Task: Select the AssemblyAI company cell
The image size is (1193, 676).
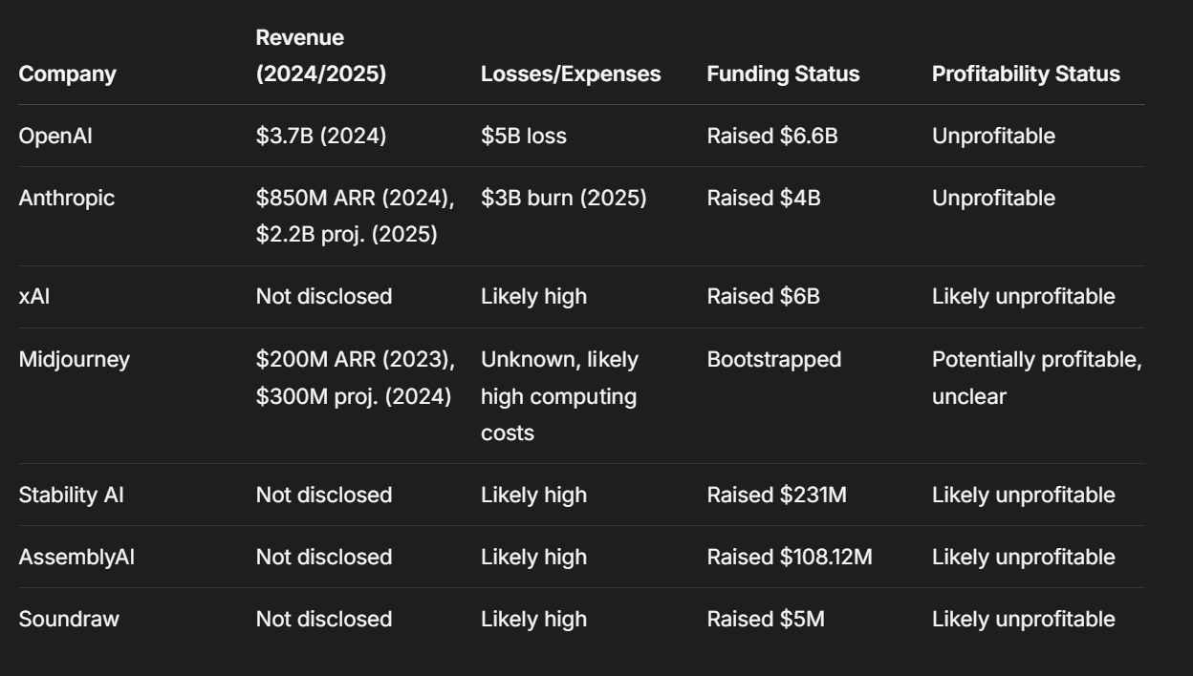Action: (76, 557)
